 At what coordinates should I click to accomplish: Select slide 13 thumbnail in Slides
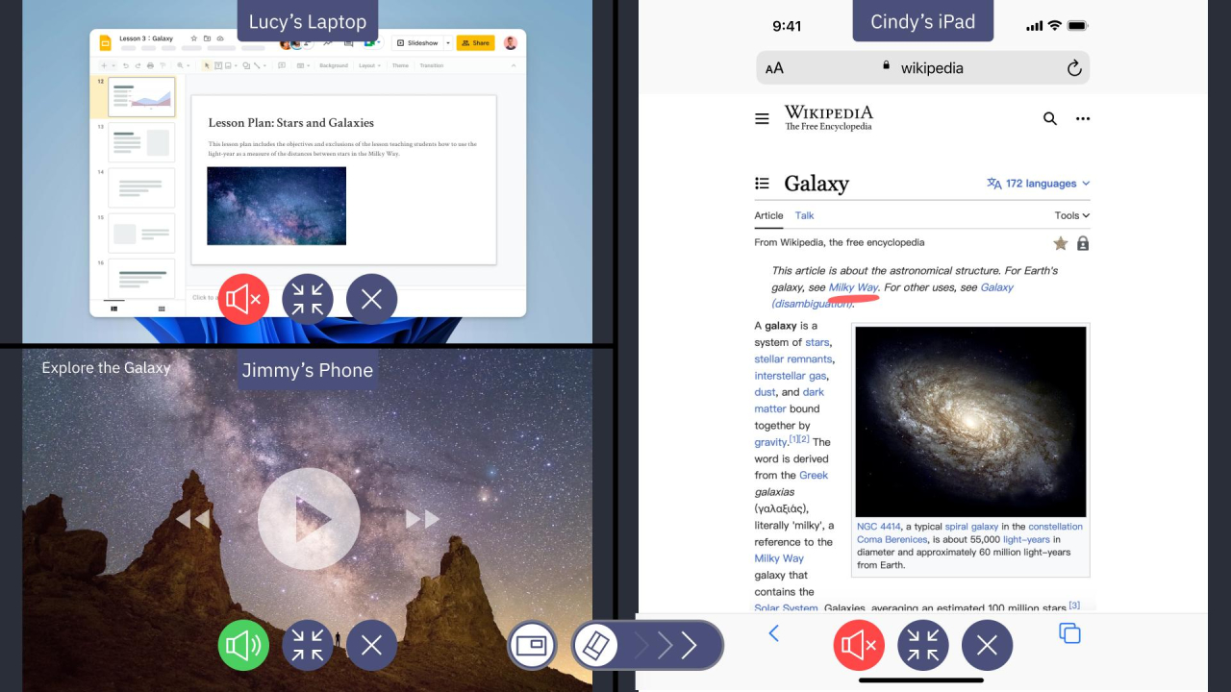(x=141, y=142)
